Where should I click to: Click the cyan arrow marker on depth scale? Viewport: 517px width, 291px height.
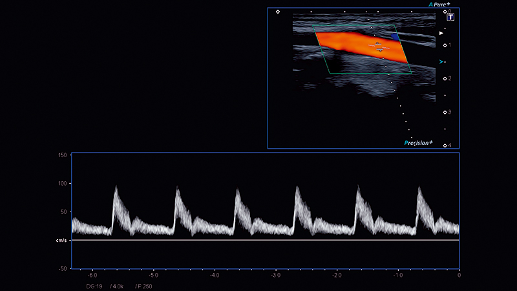[x=442, y=61]
